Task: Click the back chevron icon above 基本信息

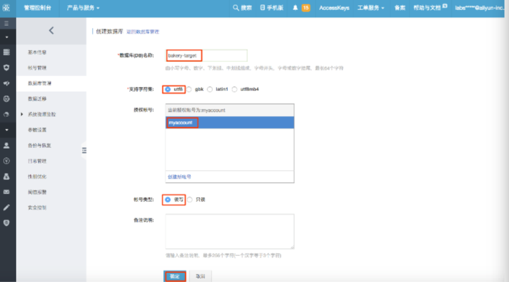Action: pyautogui.click(x=51, y=31)
